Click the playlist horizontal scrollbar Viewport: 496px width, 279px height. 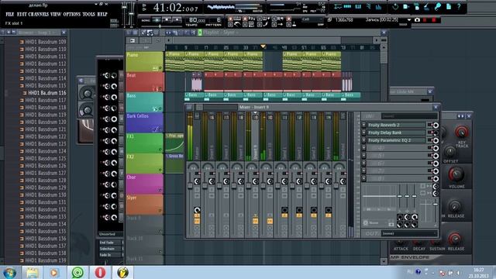point(257,40)
